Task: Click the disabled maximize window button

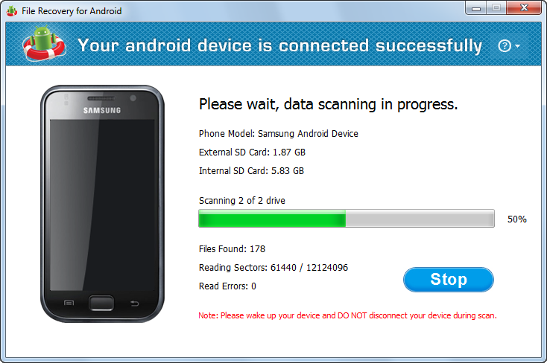Action: [x=496, y=7]
